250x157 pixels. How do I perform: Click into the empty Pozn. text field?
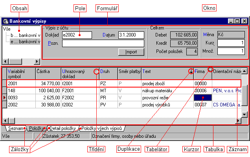click(x=103, y=43)
